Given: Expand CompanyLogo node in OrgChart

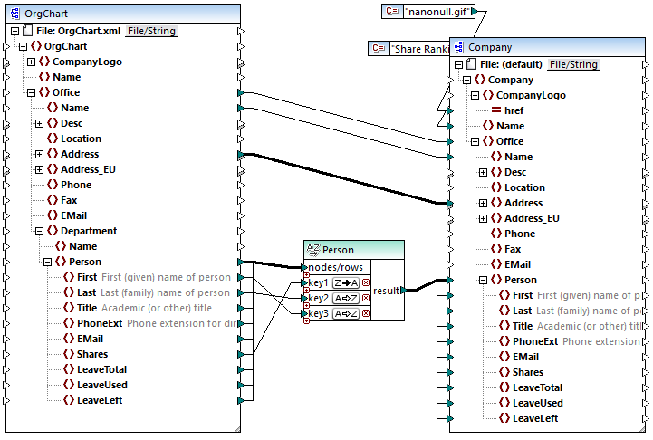Looking at the screenshot, I should click(x=32, y=62).
